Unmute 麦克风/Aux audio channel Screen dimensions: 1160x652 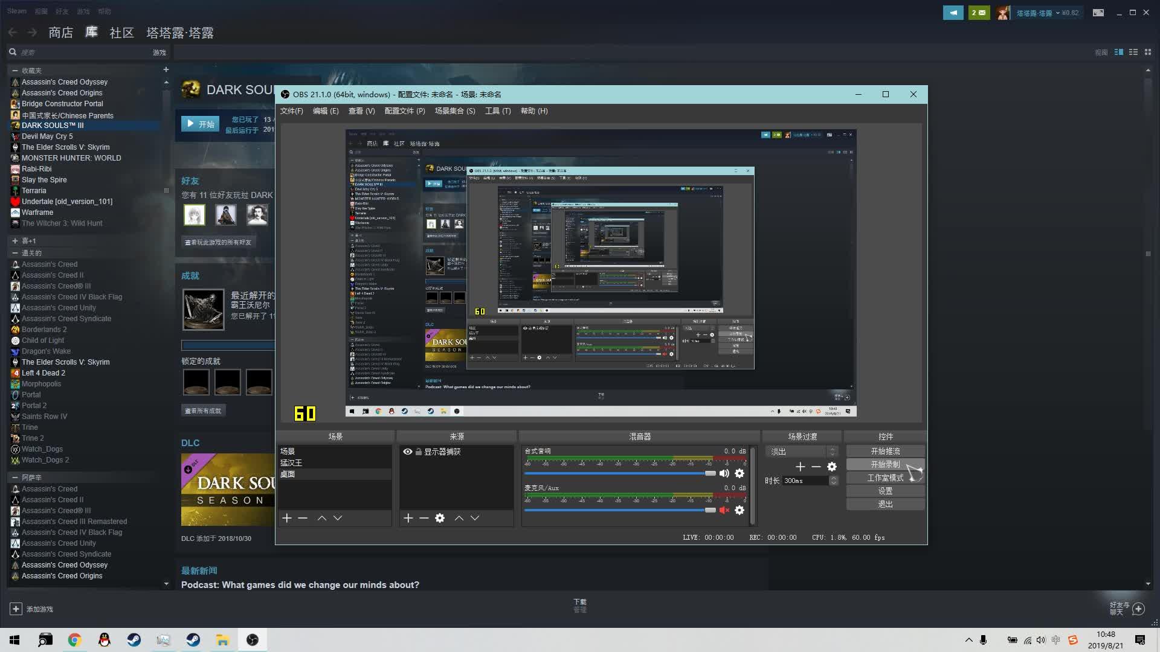[724, 510]
